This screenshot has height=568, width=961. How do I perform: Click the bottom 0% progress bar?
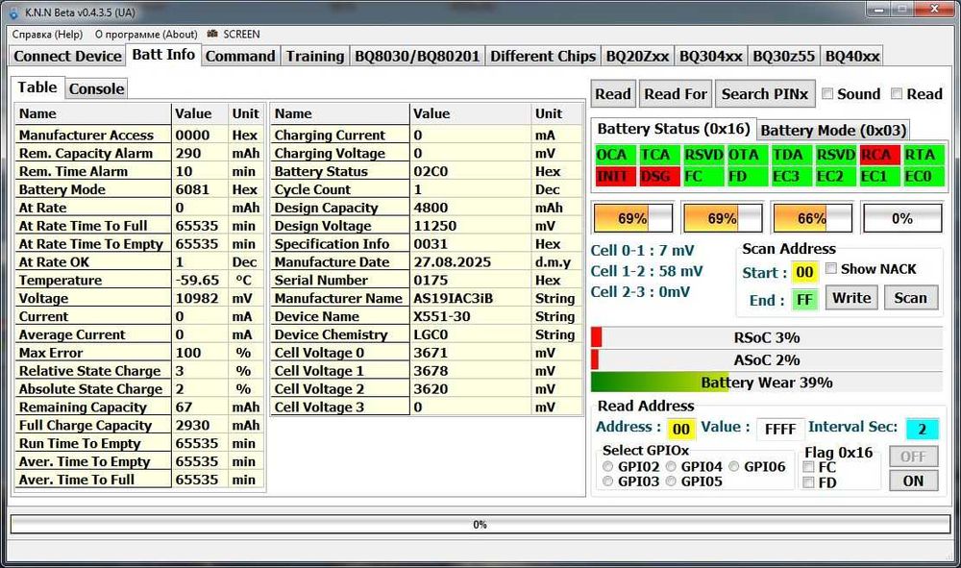point(480,525)
